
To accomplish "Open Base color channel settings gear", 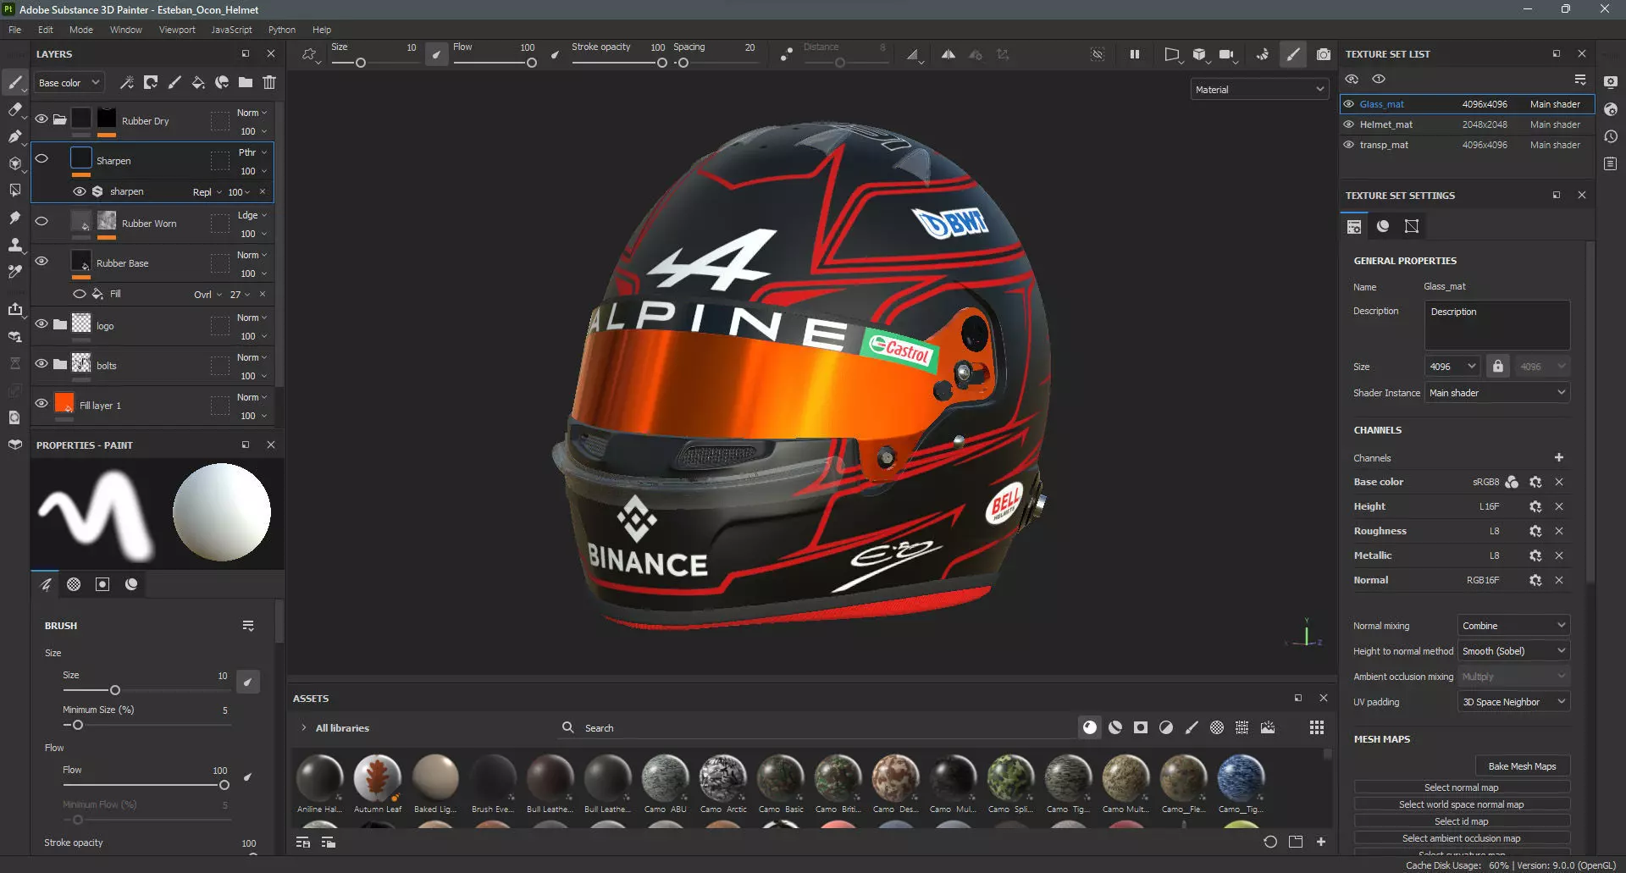I will click(x=1535, y=482).
